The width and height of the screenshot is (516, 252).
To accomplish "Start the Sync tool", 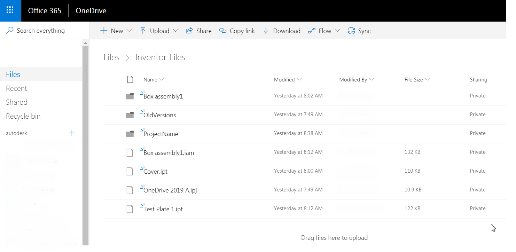I will 359,31.
